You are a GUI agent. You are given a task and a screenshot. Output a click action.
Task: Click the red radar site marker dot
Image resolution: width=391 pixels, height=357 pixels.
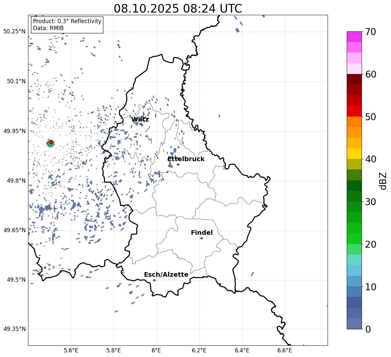tap(51, 142)
